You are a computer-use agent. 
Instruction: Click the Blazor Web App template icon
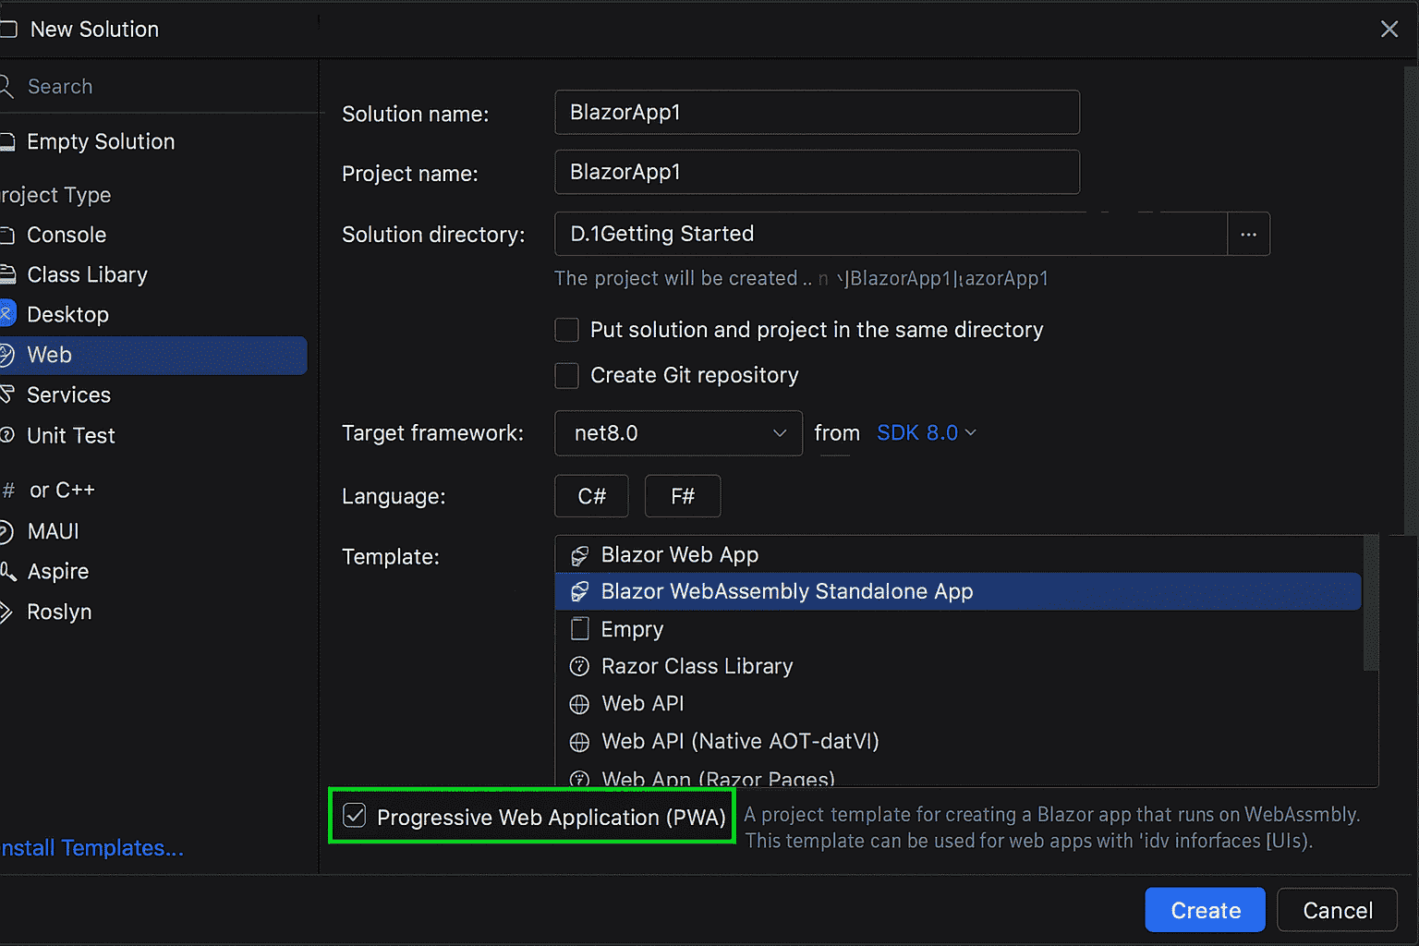click(x=579, y=555)
